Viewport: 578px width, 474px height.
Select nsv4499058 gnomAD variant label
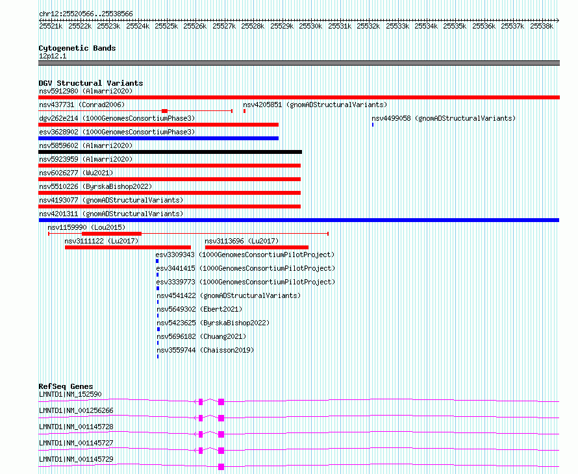click(x=444, y=118)
